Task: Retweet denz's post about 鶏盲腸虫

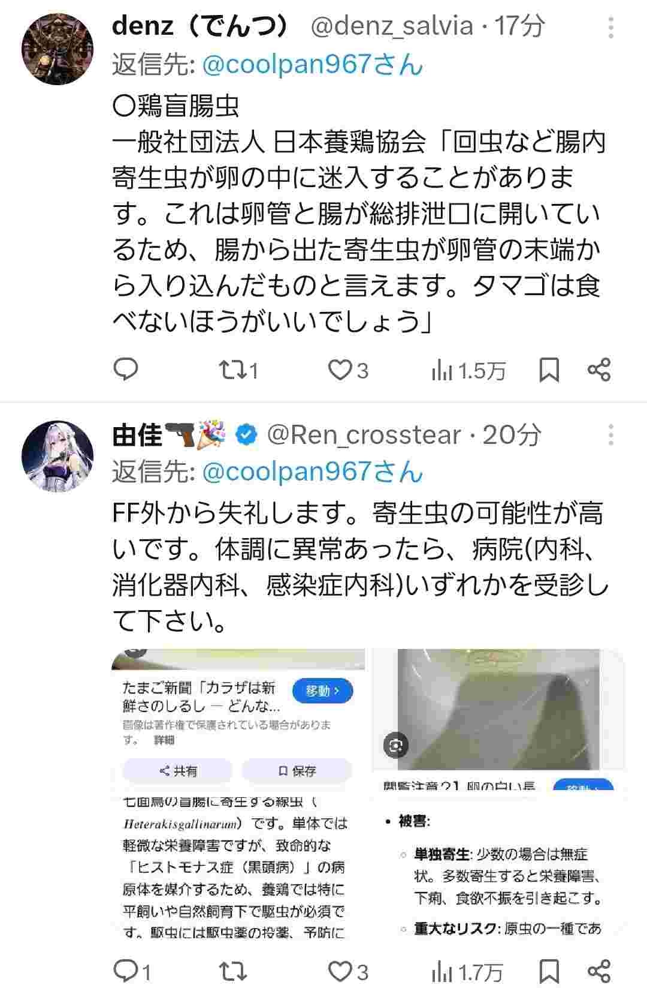Action: (238, 370)
